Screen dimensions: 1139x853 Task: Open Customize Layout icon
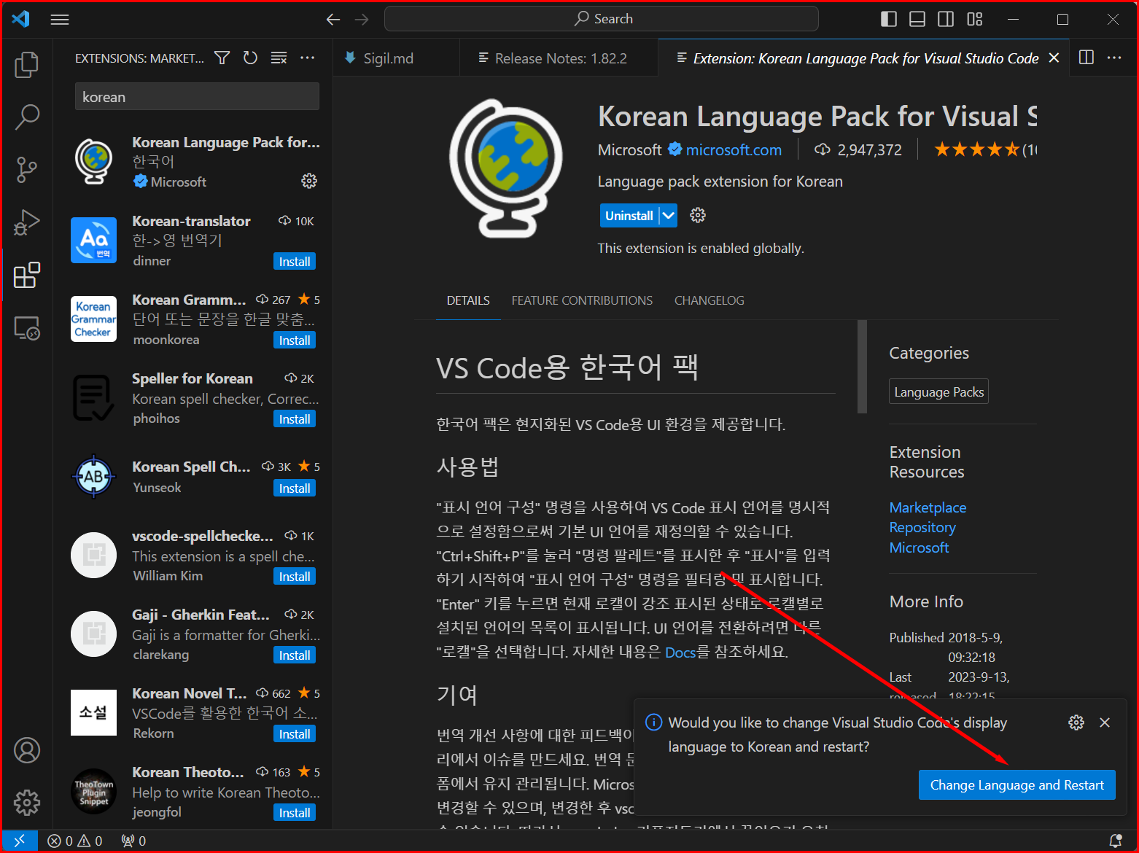click(x=975, y=19)
